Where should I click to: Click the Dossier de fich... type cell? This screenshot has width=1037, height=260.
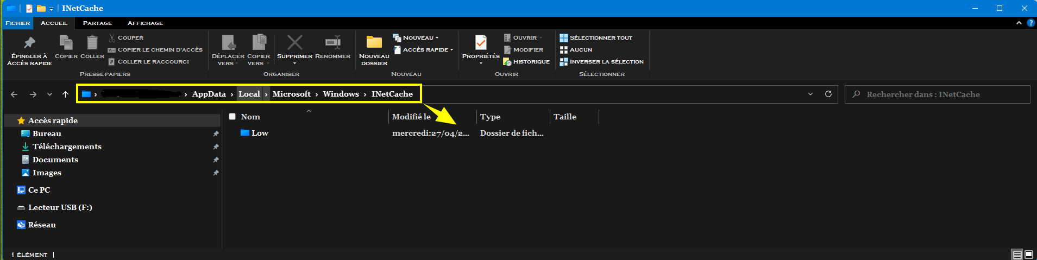[512, 133]
